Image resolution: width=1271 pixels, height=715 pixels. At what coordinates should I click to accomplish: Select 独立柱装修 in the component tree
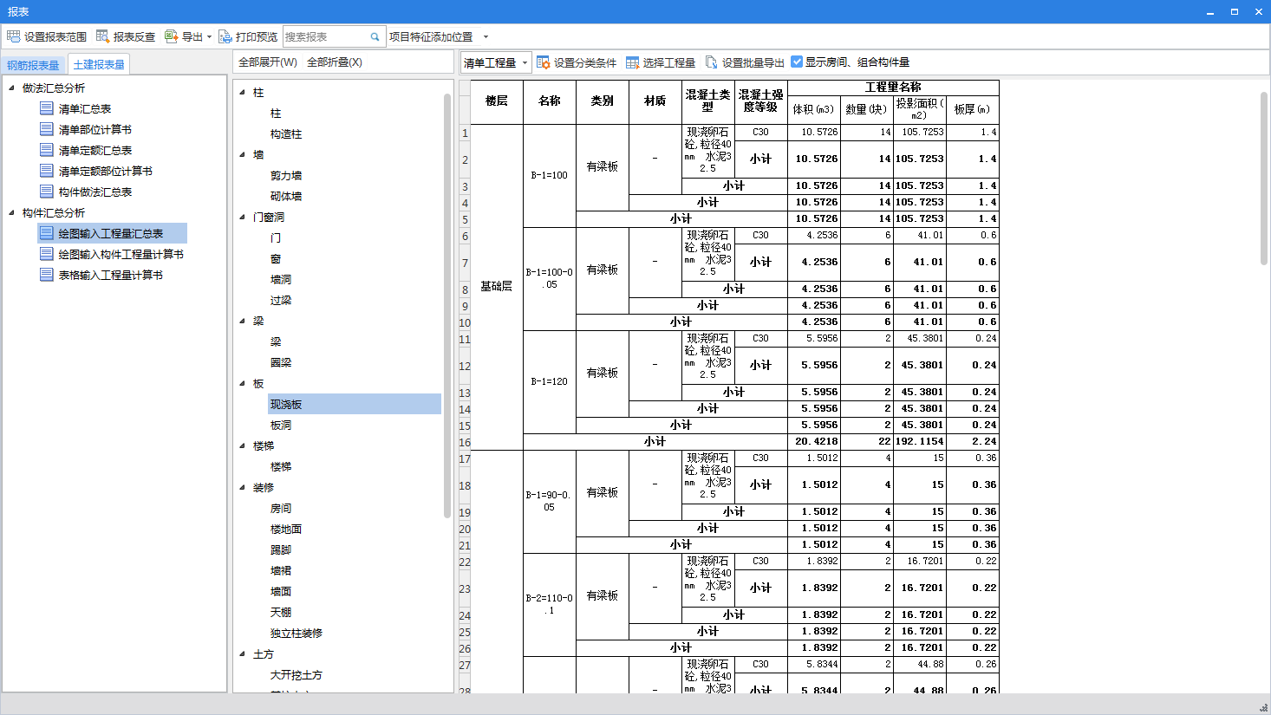pyautogui.click(x=297, y=633)
